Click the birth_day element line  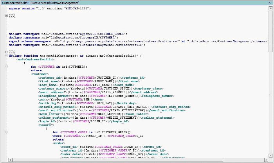87,103
